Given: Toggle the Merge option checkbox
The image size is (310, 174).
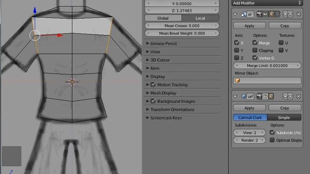Looking at the screenshot, I should (x=255, y=43).
